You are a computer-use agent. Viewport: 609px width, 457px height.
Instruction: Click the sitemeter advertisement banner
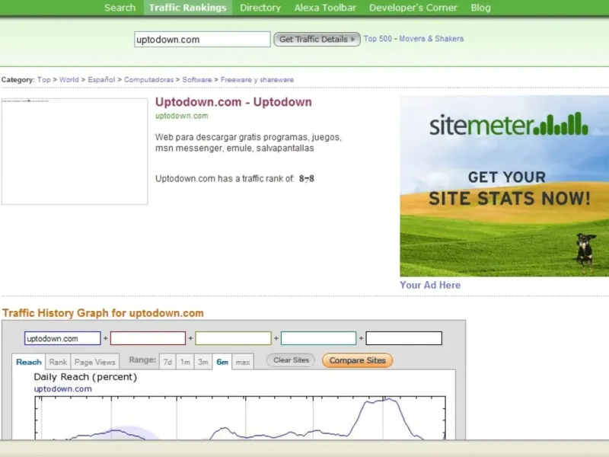504,186
